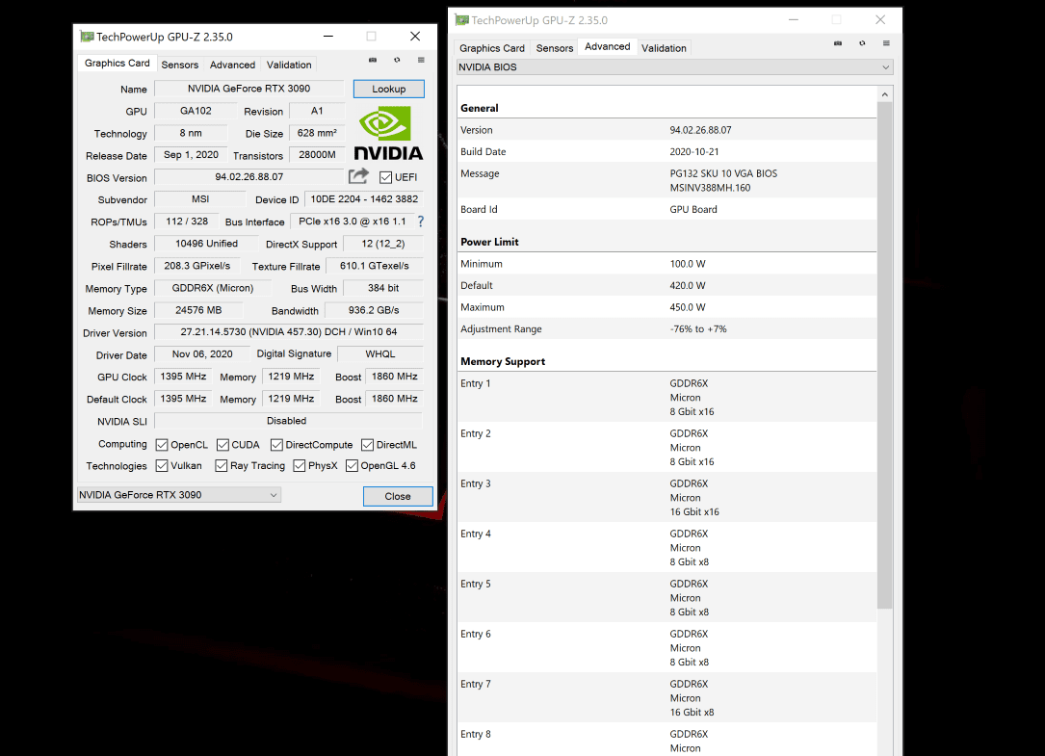Viewport: 1045px width, 756px height.
Task: Click the Lookup button
Action: pos(388,89)
